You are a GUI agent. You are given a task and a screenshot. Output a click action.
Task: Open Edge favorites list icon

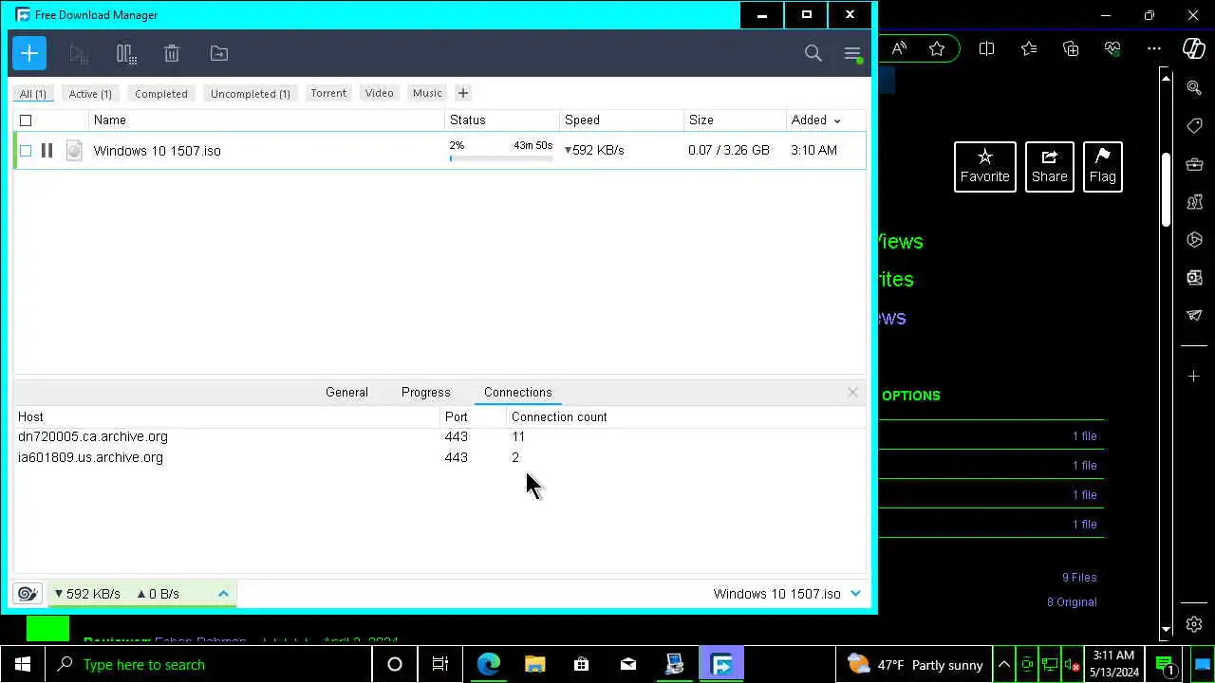(1029, 48)
